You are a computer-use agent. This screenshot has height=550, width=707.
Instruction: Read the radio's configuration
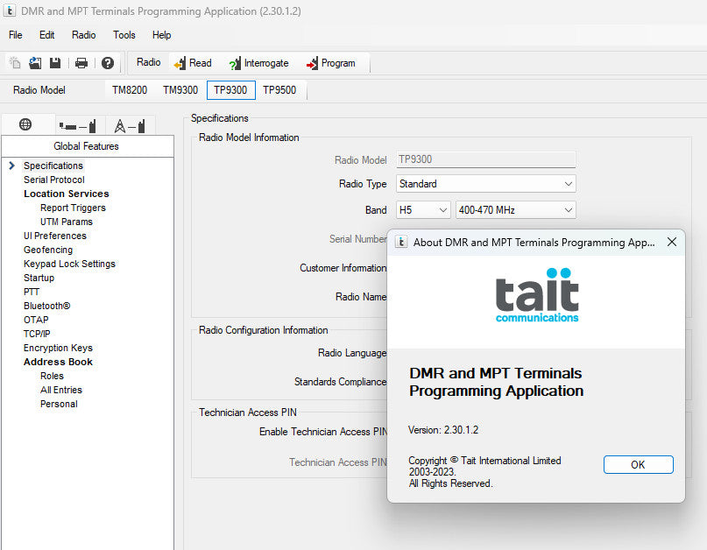pyautogui.click(x=193, y=63)
